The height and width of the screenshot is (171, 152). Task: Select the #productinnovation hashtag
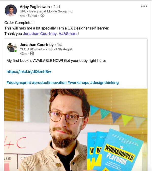[x=49, y=82]
